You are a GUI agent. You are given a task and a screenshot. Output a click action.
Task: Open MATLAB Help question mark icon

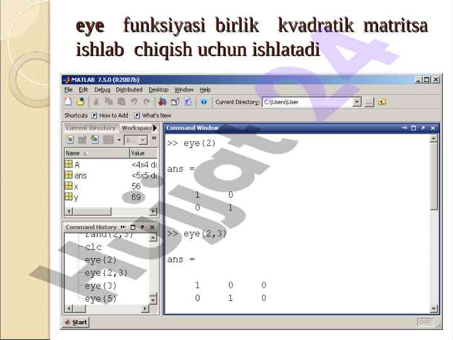point(204,102)
